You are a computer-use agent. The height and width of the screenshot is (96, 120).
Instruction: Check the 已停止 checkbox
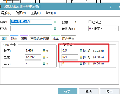[x=90, y=22]
